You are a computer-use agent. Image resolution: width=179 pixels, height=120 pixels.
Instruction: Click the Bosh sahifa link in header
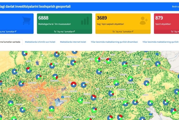tap(175, 7)
